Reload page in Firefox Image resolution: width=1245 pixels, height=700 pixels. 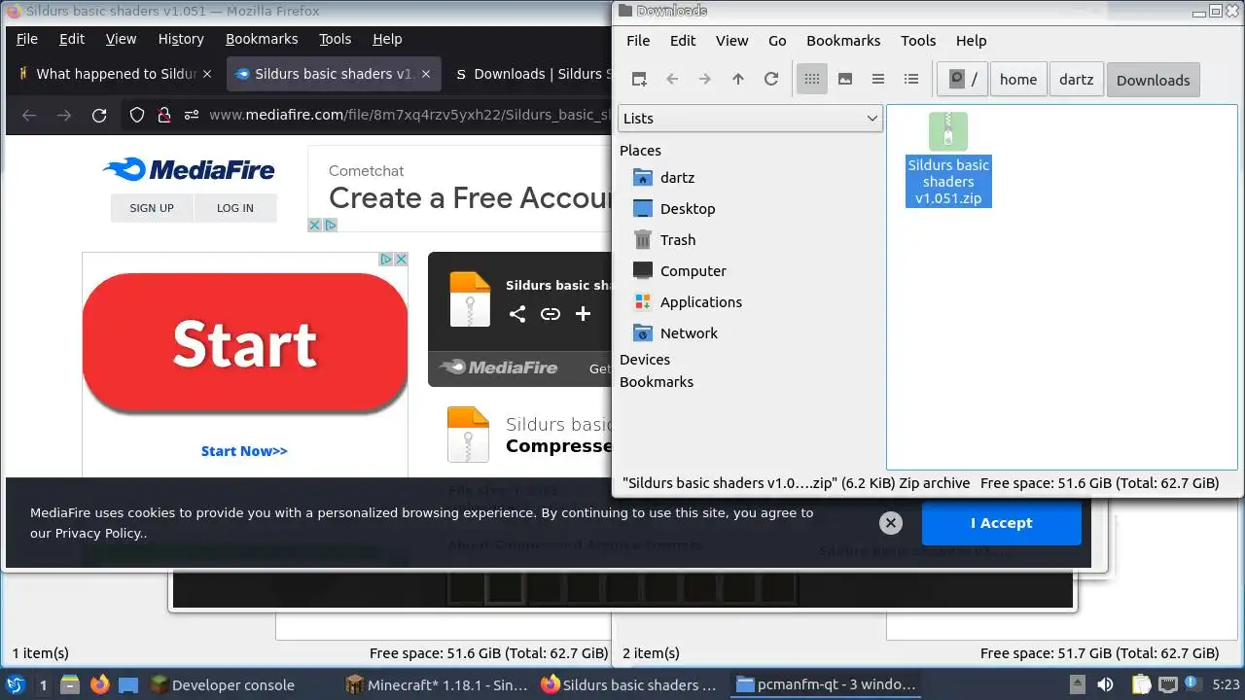(99, 115)
